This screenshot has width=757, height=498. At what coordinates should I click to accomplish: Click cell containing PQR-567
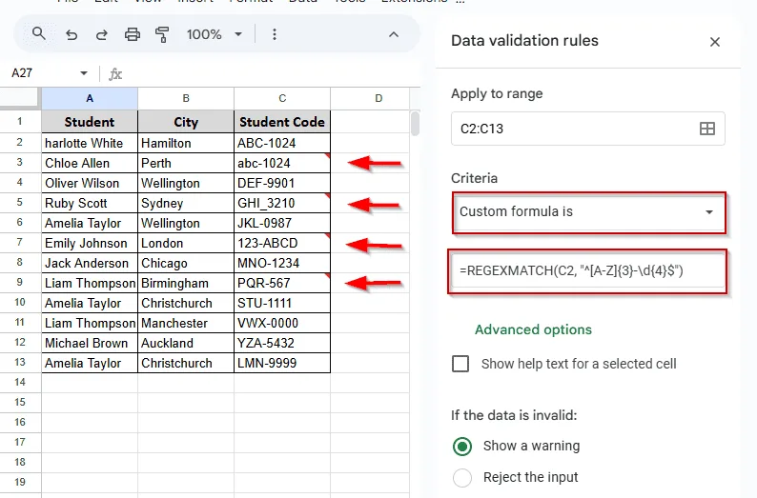(282, 283)
